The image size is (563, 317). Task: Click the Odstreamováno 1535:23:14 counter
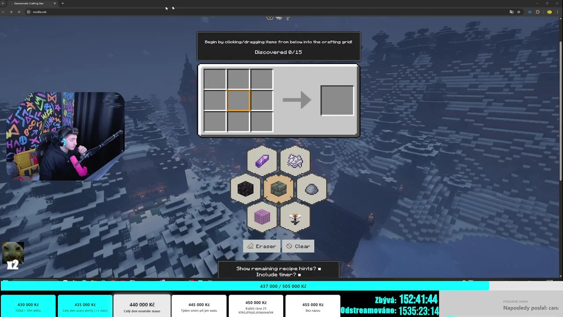(389, 311)
